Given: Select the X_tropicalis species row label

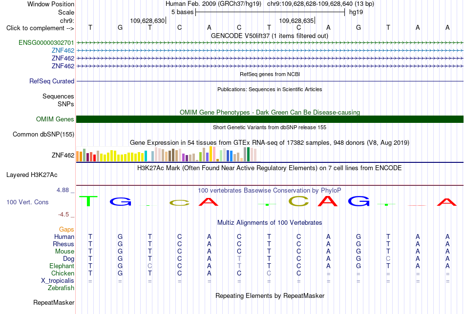Looking at the screenshot, I should (58, 281).
